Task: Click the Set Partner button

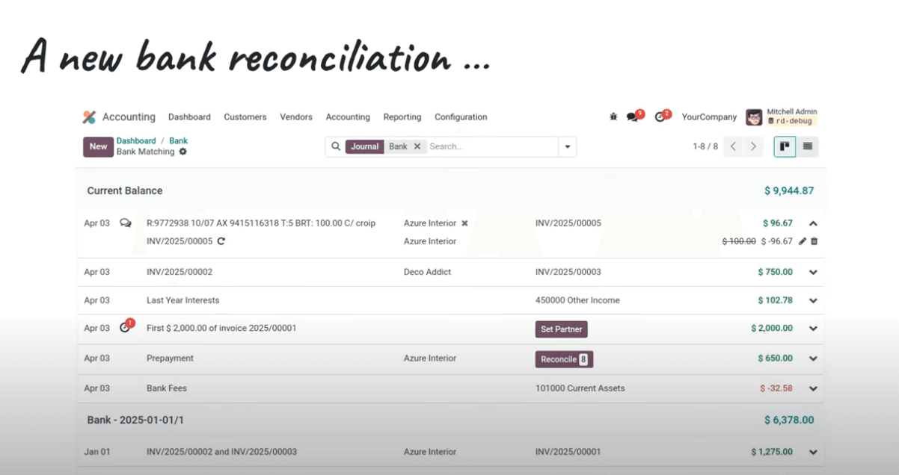Action: pyautogui.click(x=562, y=329)
